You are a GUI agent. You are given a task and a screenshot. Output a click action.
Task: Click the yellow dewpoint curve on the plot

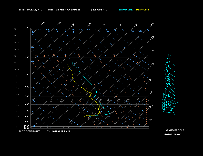pyautogui.click(x=72, y=76)
